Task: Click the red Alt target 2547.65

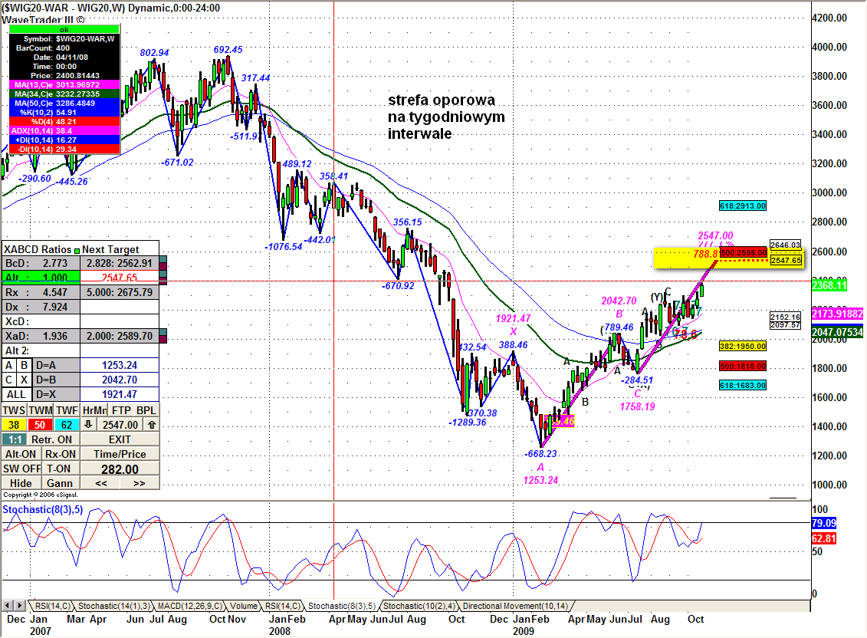Action: (120, 278)
